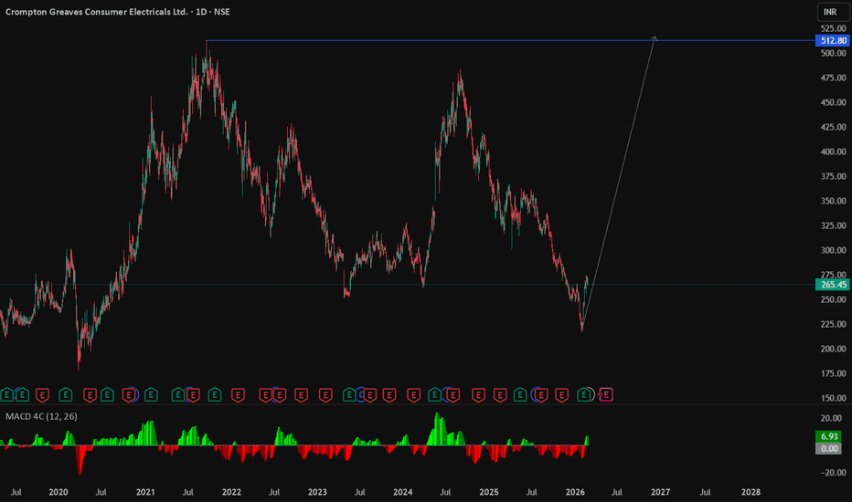The image size is (852, 502).
Task: Click the 350.00 price scale label
Action: coord(834,201)
